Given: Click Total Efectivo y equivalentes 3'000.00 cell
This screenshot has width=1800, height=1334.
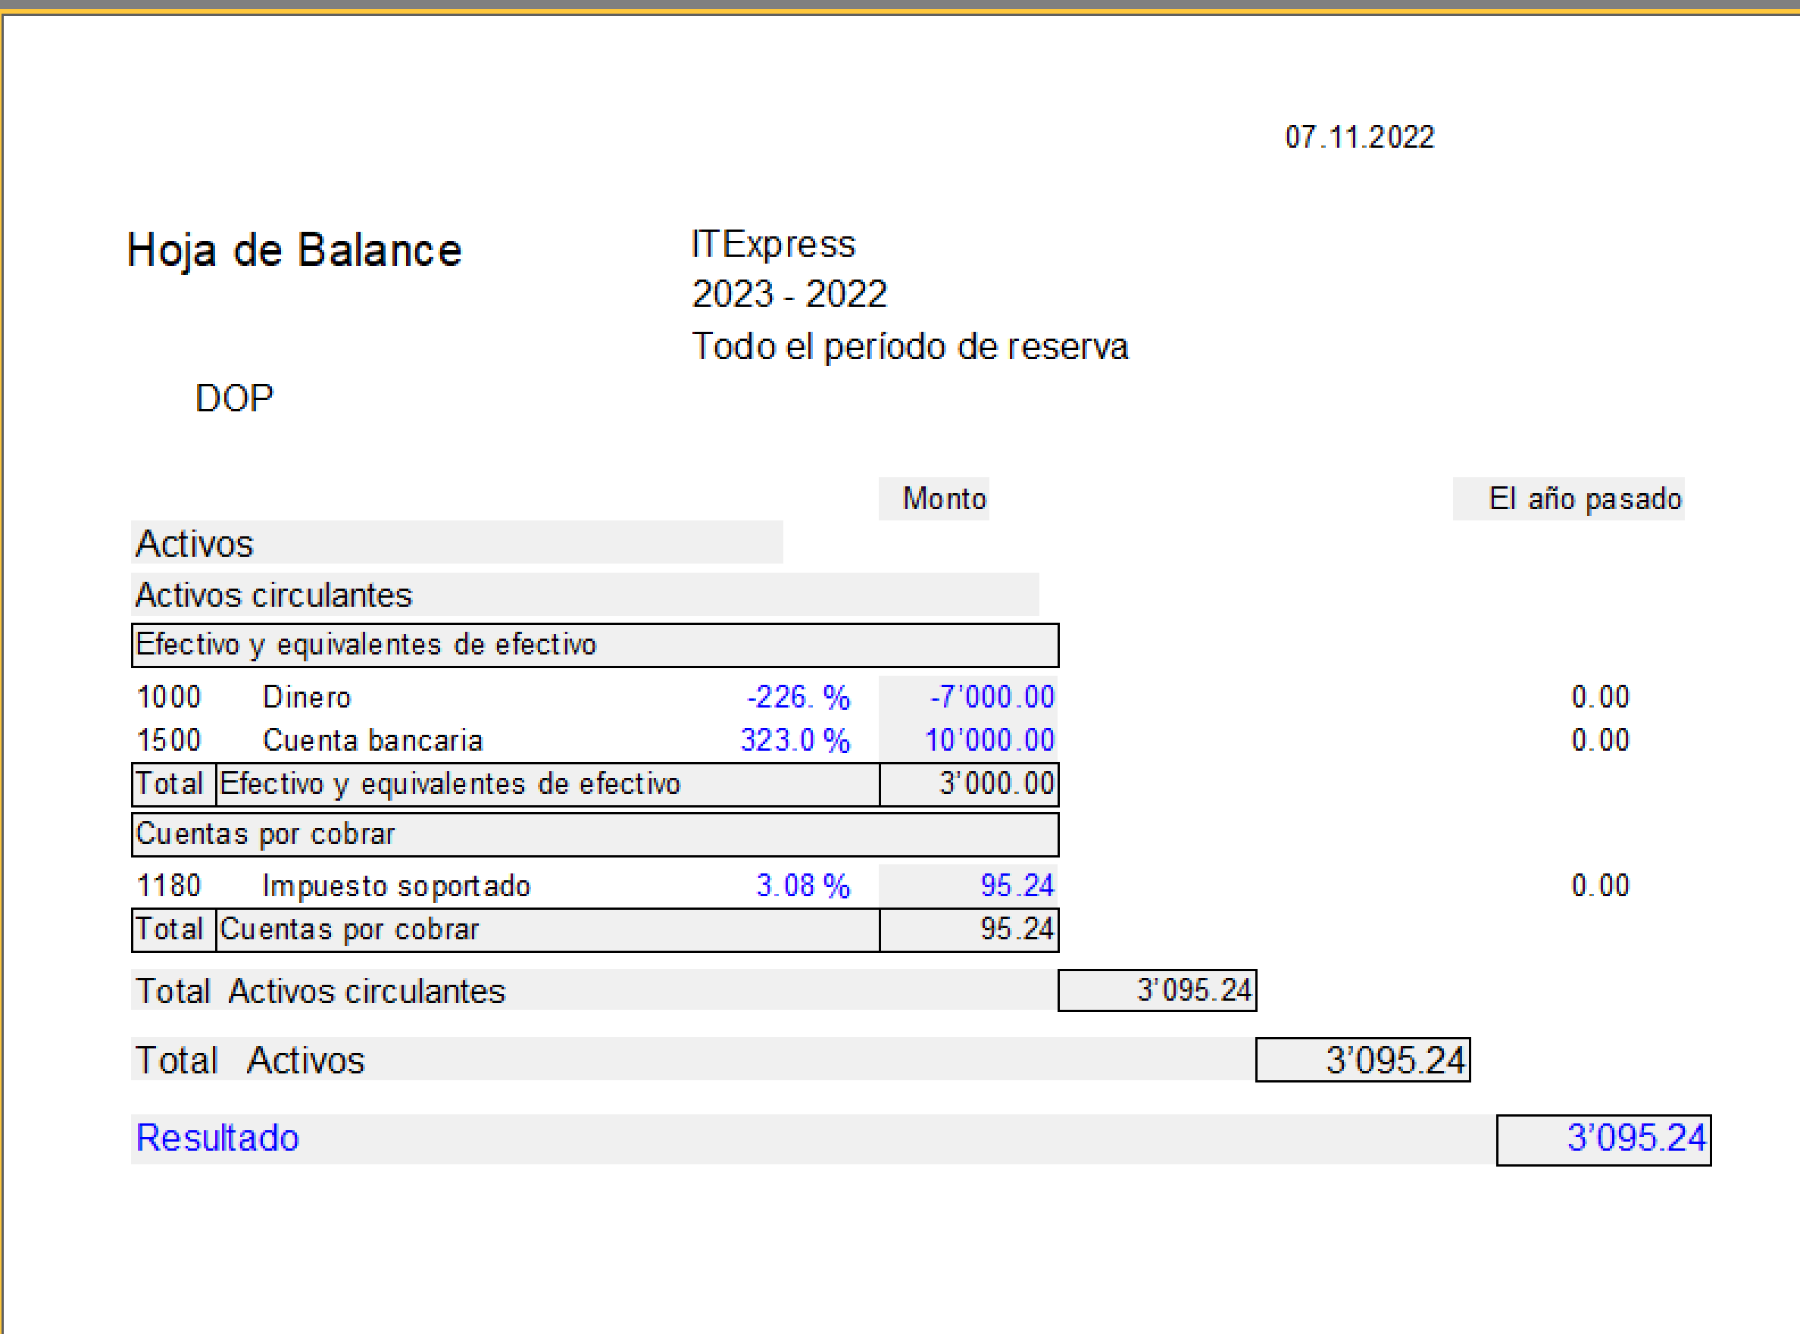Looking at the screenshot, I should tap(995, 784).
